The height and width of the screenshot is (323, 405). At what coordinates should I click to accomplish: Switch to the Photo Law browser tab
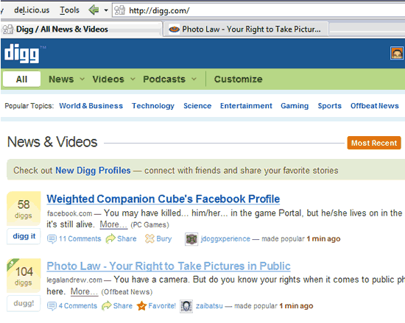click(246, 29)
